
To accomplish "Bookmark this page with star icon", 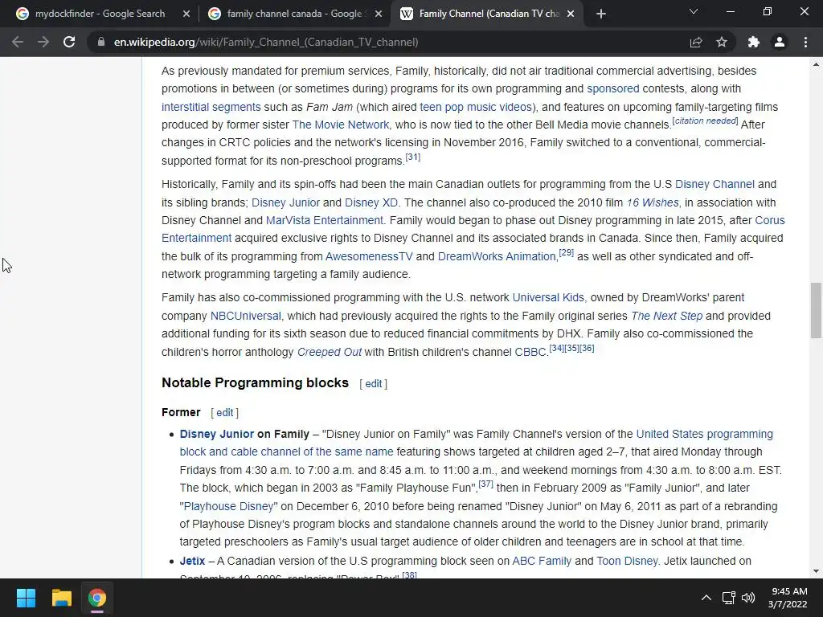I will tap(722, 42).
